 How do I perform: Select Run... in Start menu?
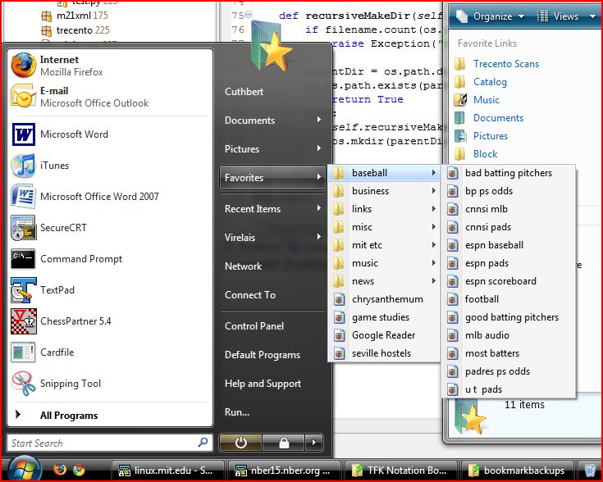pyautogui.click(x=237, y=412)
